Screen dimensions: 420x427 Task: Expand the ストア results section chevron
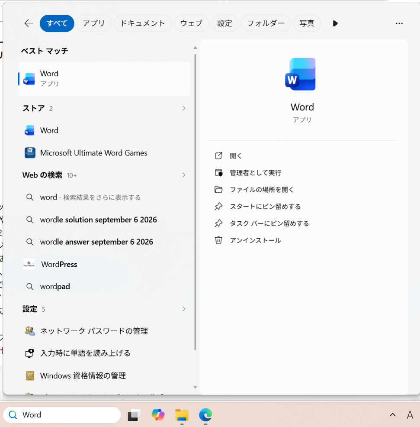[x=184, y=108]
